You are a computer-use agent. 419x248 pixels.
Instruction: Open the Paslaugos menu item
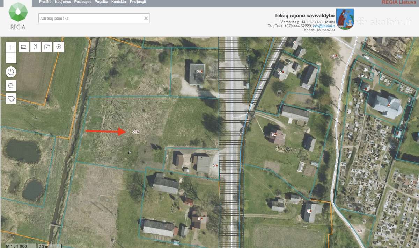click(83, 2)
